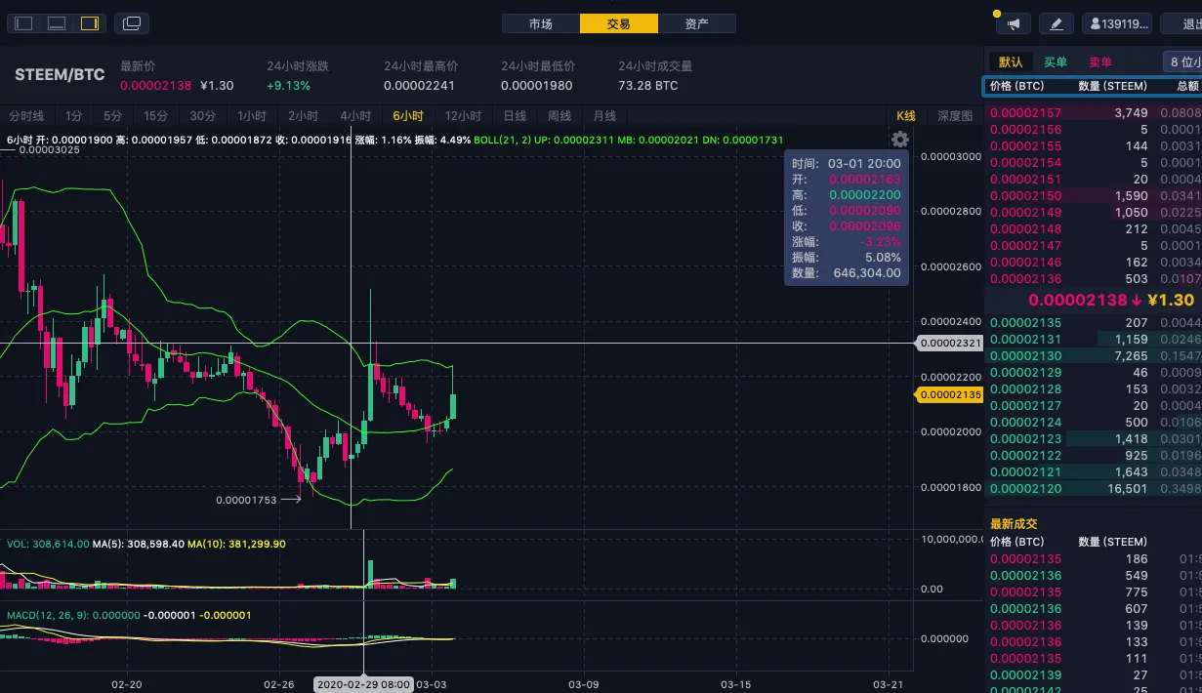Click the 价格 (BTC) order book header
This screenshot has width=1202, height=693.
[1016, 86]
